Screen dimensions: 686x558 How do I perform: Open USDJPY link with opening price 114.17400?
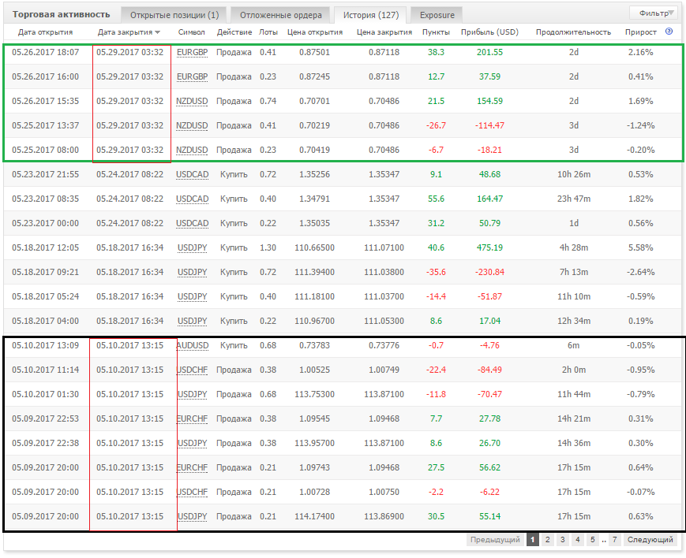tap(193, 517)
